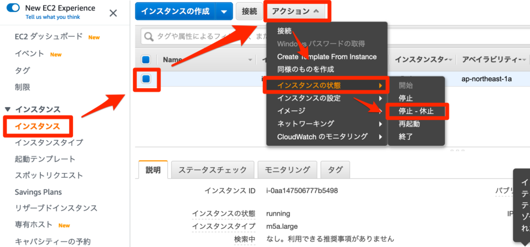
Task: Toggle the checkbox for the ap-northeast-1a instance row
Action: 146,79
